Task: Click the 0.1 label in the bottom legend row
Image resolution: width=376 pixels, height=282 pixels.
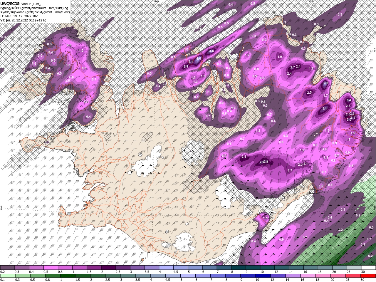Action: [x=3, y=280]
